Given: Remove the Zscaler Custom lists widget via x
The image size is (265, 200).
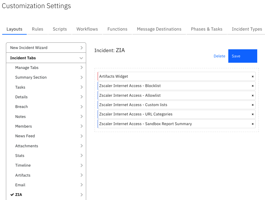Looking at the screenshot, I should tap(253, 105).
